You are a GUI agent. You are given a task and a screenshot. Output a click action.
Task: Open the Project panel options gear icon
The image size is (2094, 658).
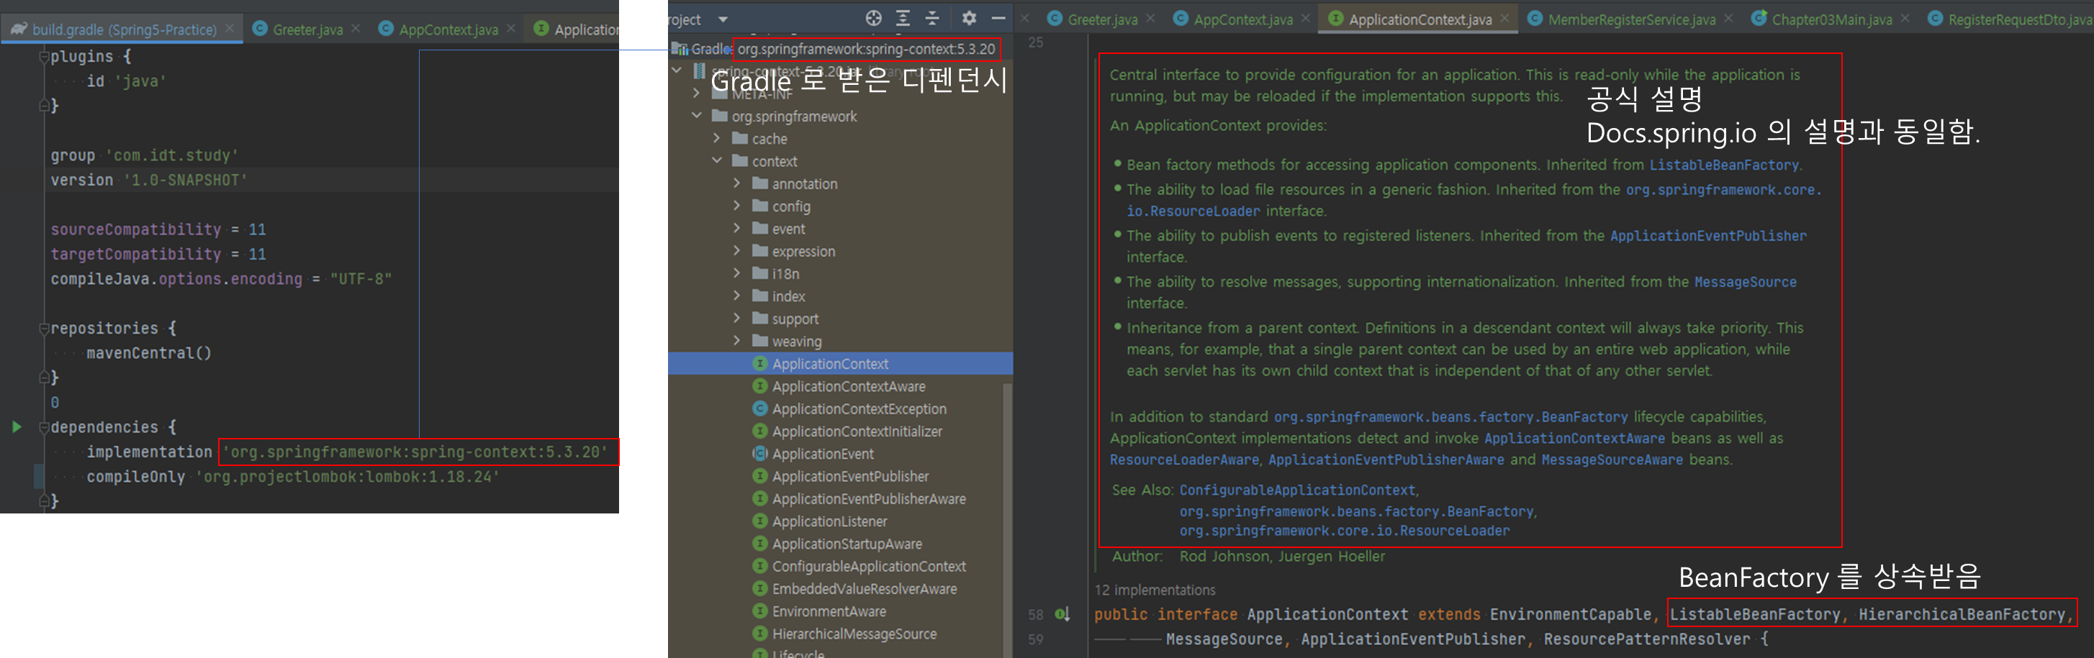pos(969,18)
